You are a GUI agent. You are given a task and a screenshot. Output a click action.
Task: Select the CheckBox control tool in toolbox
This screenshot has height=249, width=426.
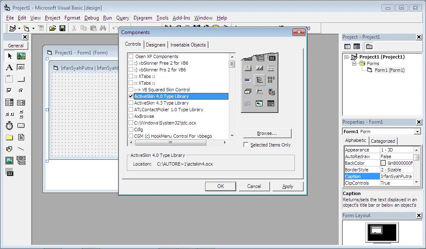tap(10, 90)
